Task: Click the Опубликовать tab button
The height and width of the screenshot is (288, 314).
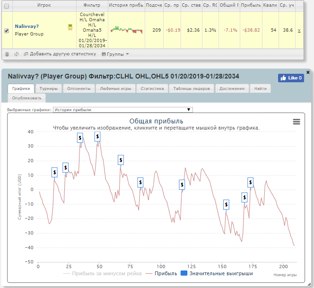Action: pos(27,98)
